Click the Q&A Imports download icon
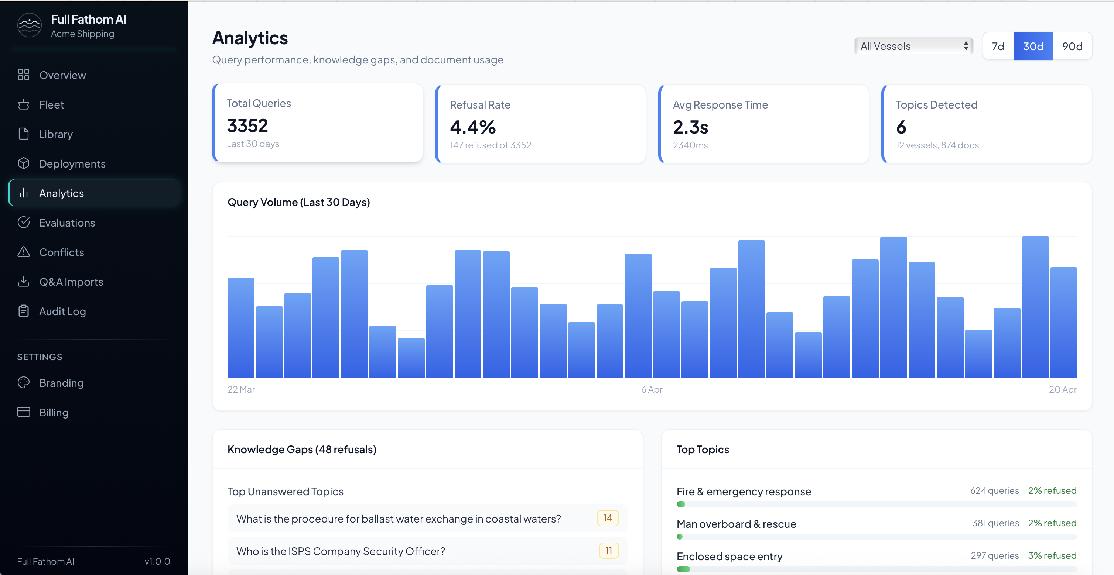The image size is (1114, 575). coord(23,281)
